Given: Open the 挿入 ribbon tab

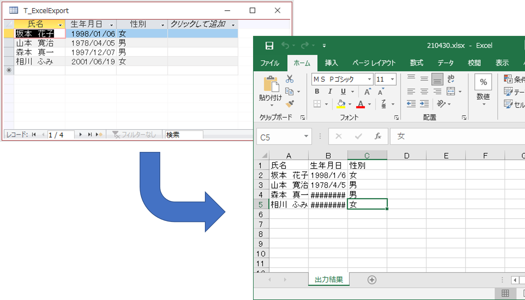Looking at the screenshot, I should (331, 63).
